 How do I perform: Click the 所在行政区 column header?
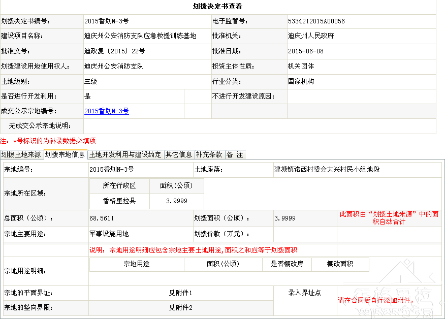pos(119,186)
